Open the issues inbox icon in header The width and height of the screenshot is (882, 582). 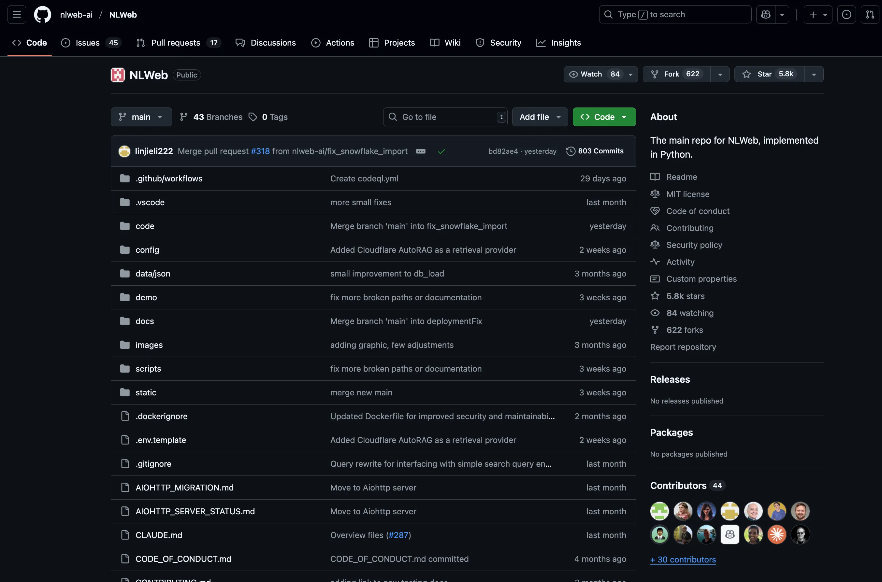coord(846,14)
